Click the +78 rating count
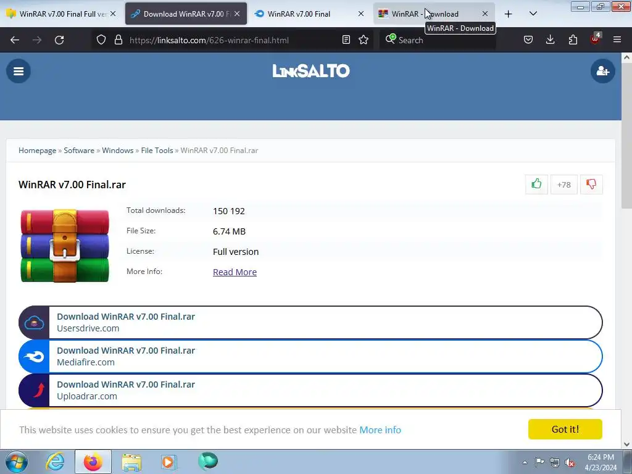The width and height of the screenshot is (632, 474). [564, 185]
